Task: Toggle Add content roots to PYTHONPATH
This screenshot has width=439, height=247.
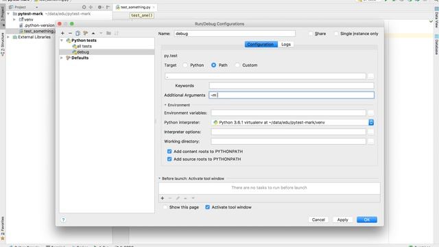Action: 169,151
